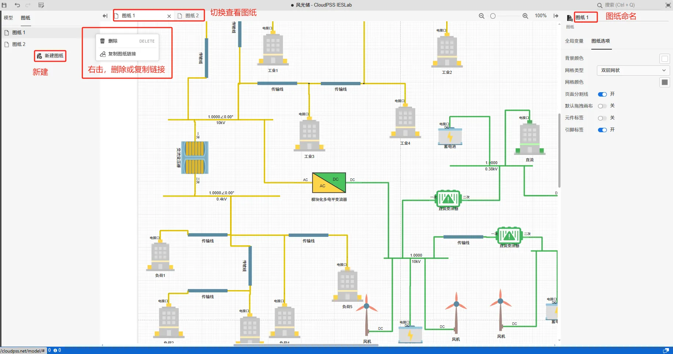
Task: Open the notes list icon in title bar
Action: pos(41,5)
